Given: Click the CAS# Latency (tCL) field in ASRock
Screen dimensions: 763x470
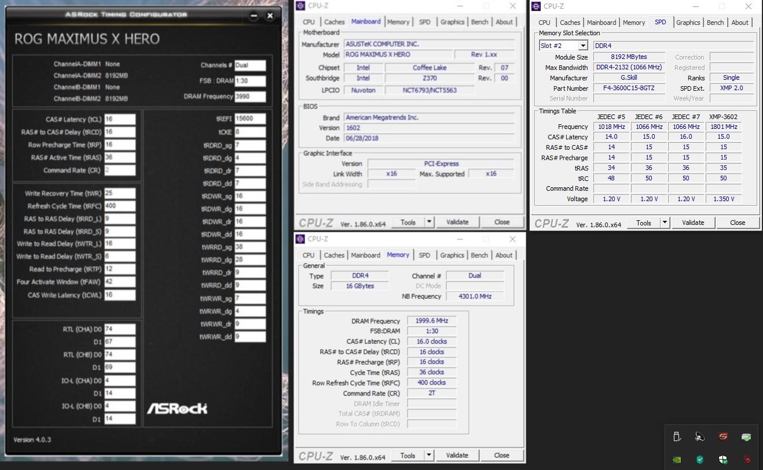Looking at the screenshot, I should (120, 120).
